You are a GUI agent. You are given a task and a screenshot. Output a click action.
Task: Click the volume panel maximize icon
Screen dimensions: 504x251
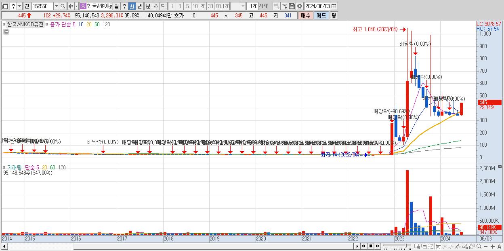(x=500, y=167)
